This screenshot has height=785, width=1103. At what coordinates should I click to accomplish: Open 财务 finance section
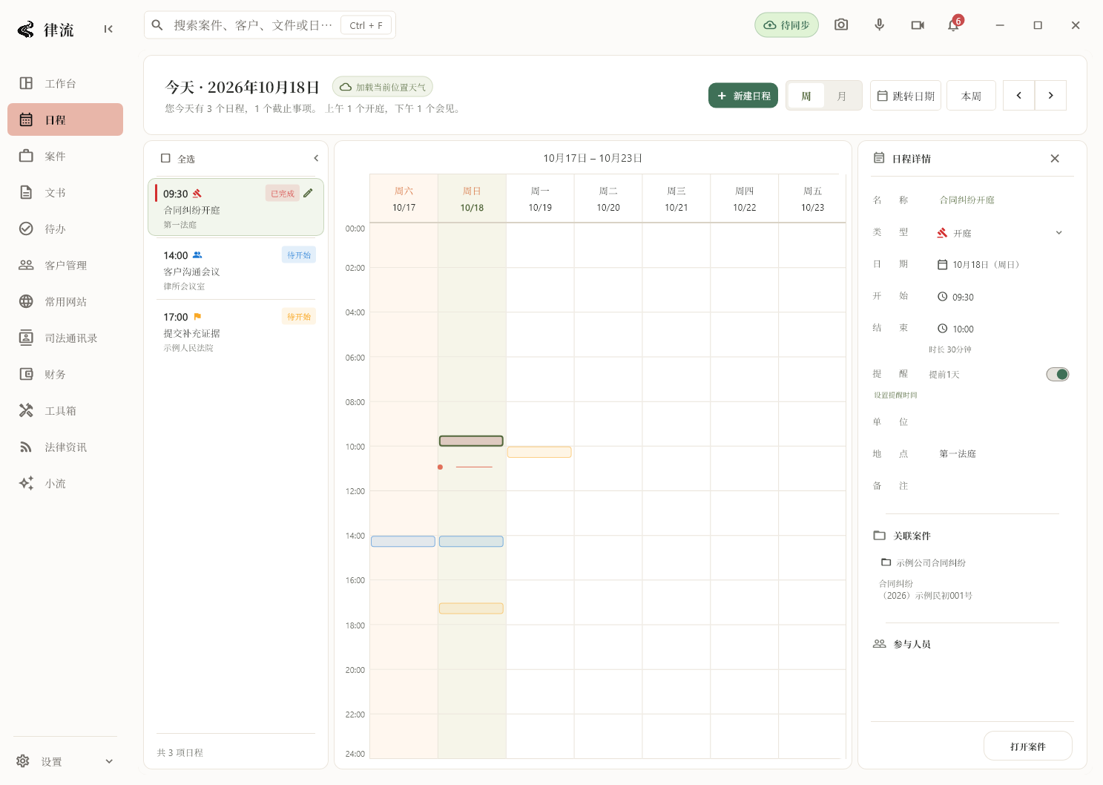(x=65, y=374)
